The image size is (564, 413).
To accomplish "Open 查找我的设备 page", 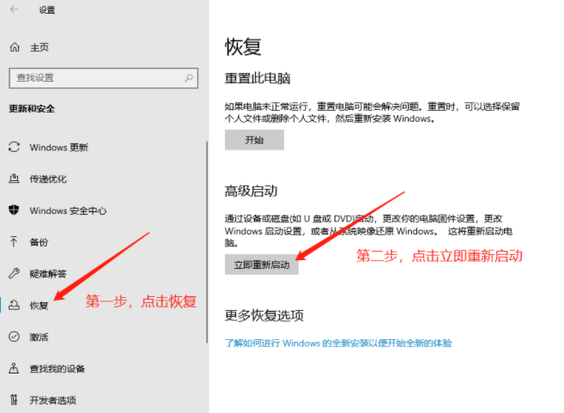I will click(58, 368).
